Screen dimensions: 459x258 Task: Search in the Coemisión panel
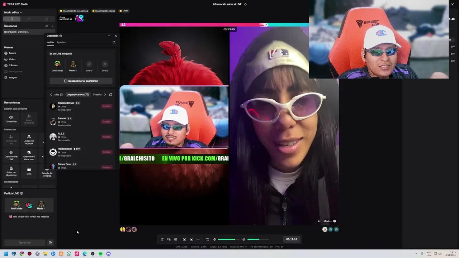(114, 42)
